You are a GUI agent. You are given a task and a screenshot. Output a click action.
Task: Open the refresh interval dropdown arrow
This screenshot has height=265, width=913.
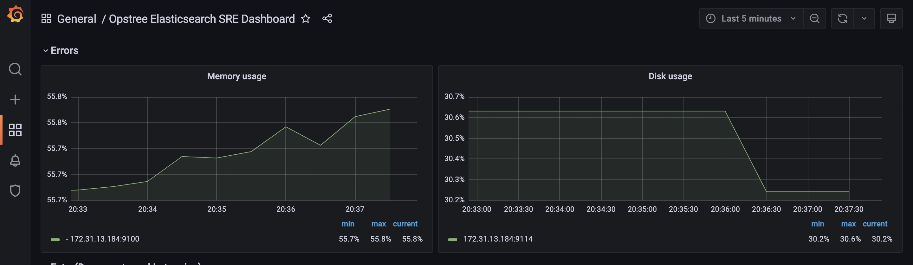point(864,18)
